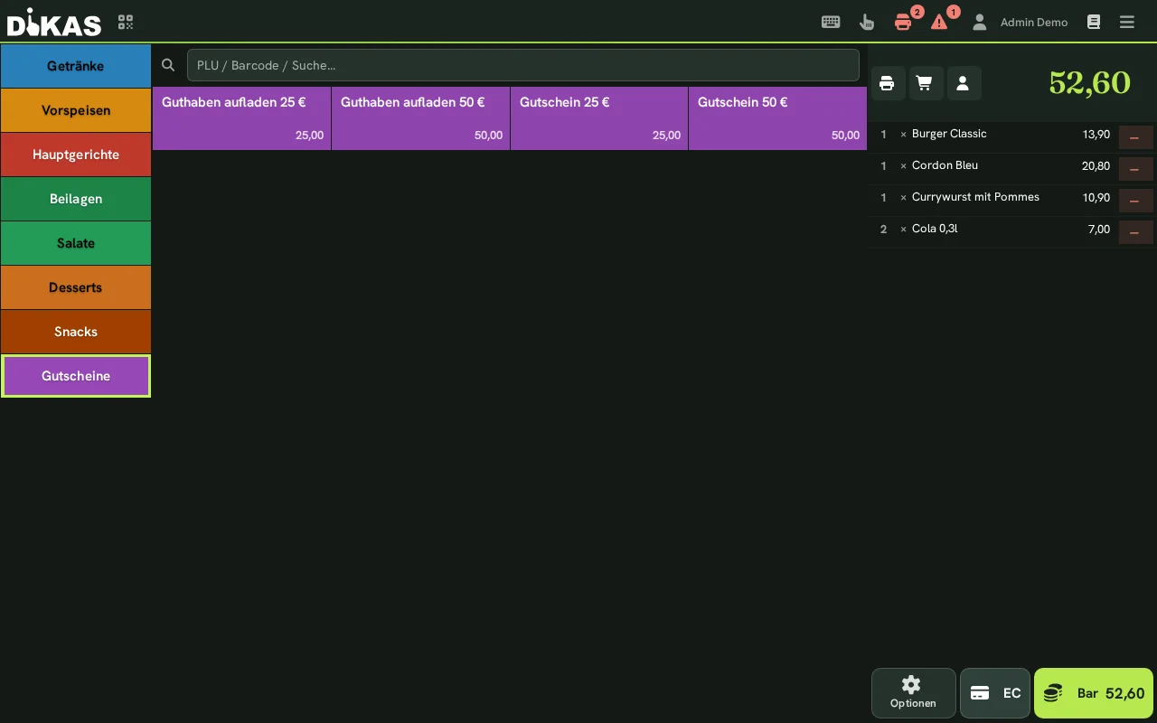This screenshot has height=723, width=1157.
Task: Select the Cordon Bleu order line
Action: click(x=992, y=169)
